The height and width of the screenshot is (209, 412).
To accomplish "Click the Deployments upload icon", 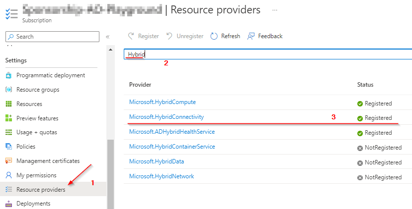I will 8,204.
